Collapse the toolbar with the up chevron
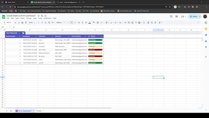 (x=198, y=23)
